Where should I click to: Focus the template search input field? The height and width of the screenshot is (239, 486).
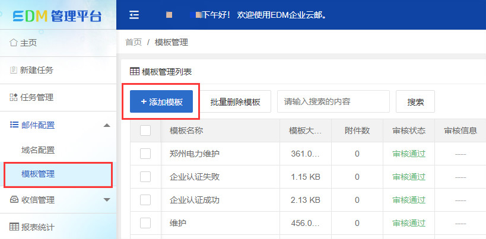click(x=333, y=101)
